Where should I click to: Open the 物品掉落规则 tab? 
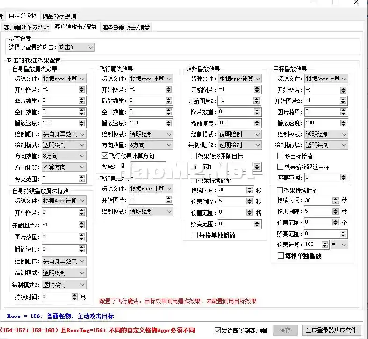(59, 16)
